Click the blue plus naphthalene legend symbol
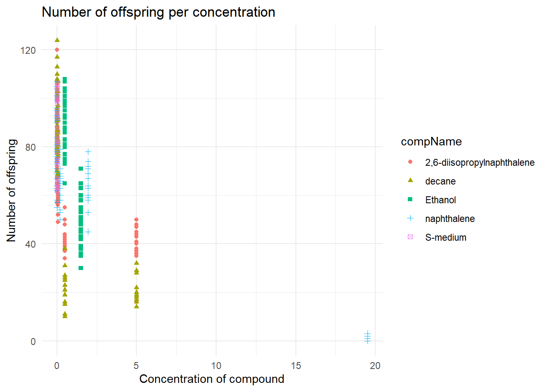 [410, 218]
